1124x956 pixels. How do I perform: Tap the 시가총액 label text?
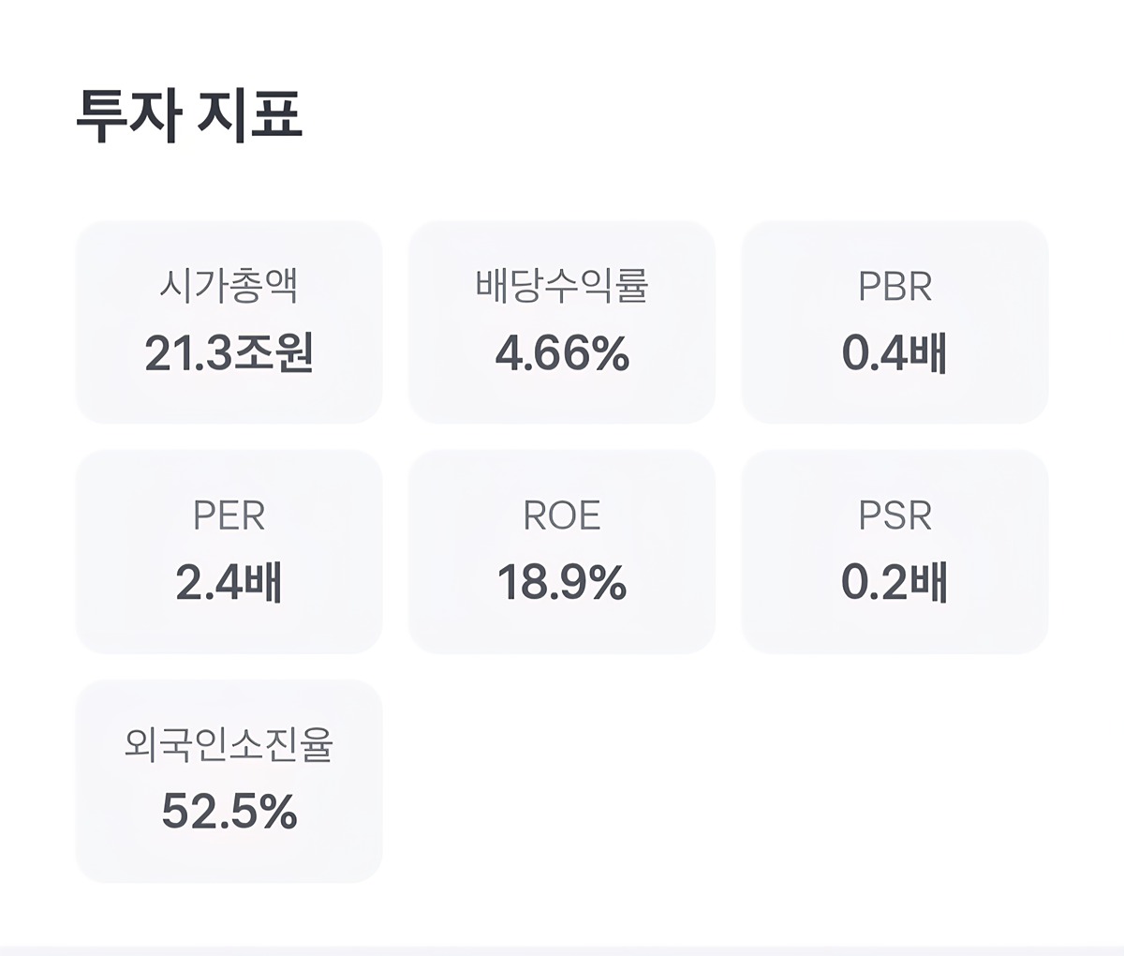(x=229, y=285)
